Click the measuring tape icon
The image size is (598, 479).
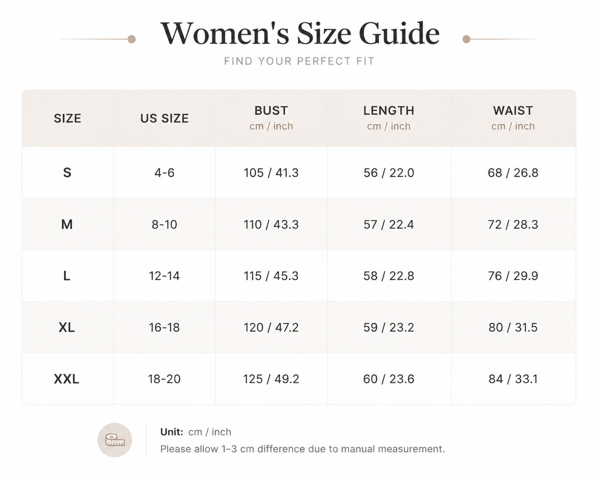(115, 440)
